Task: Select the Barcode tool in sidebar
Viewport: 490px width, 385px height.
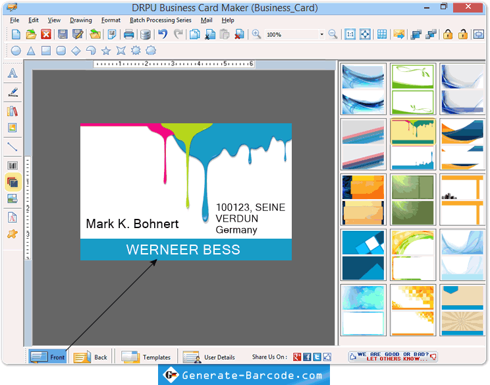Action: click(13, 165)
